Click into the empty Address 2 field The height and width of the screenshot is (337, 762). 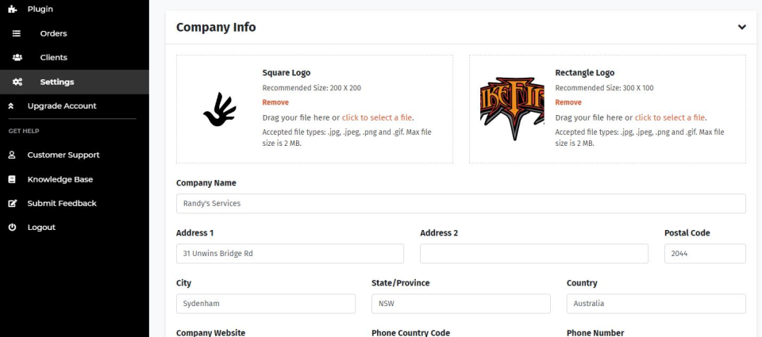coord(533,254)
